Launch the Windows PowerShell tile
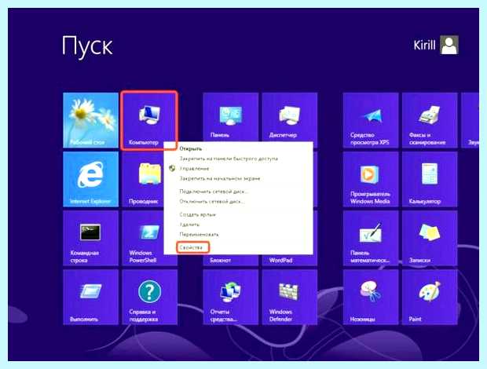487x369 pixels. click(143, 238)
